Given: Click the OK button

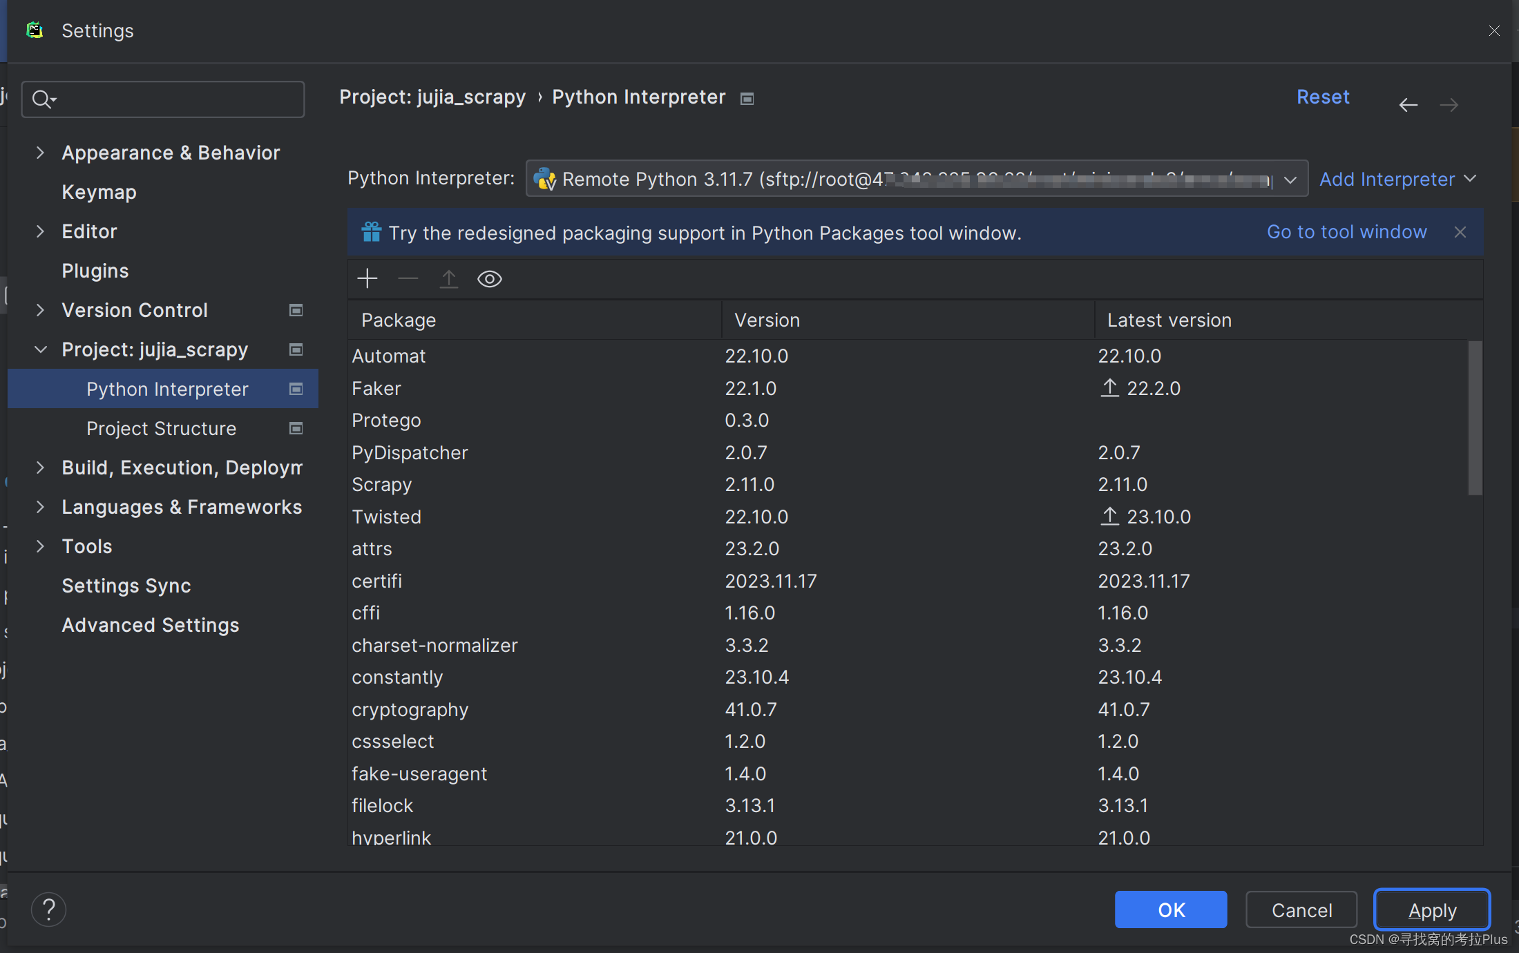Looking at the screenshot, I should [x=1171, y=909].
